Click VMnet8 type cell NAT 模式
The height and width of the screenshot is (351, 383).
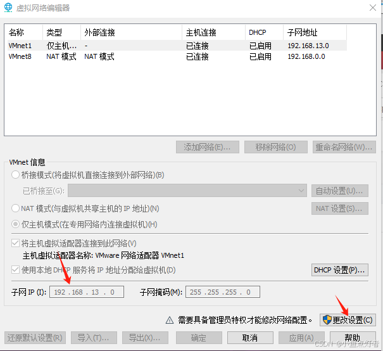pyautogui.click(x=61, y=56)
